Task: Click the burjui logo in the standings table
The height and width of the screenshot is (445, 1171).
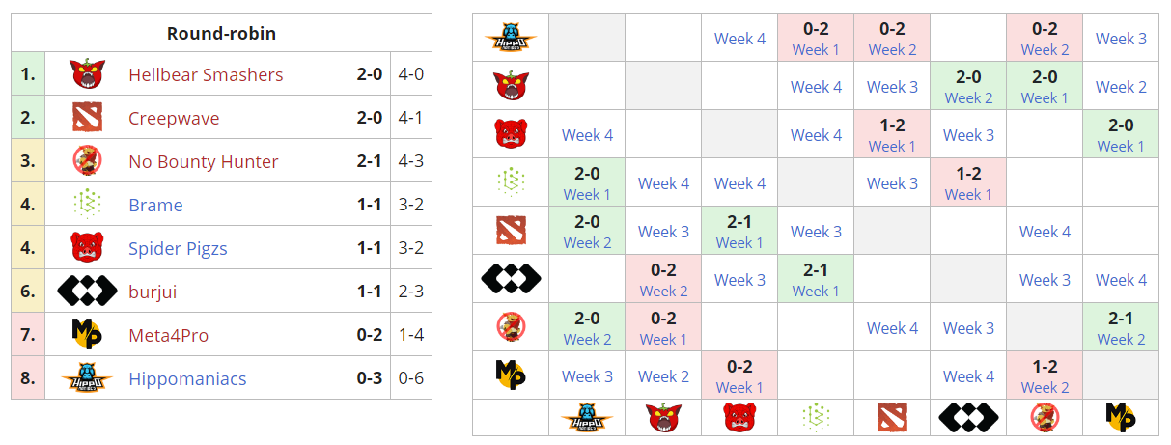Action: [87, 292]
